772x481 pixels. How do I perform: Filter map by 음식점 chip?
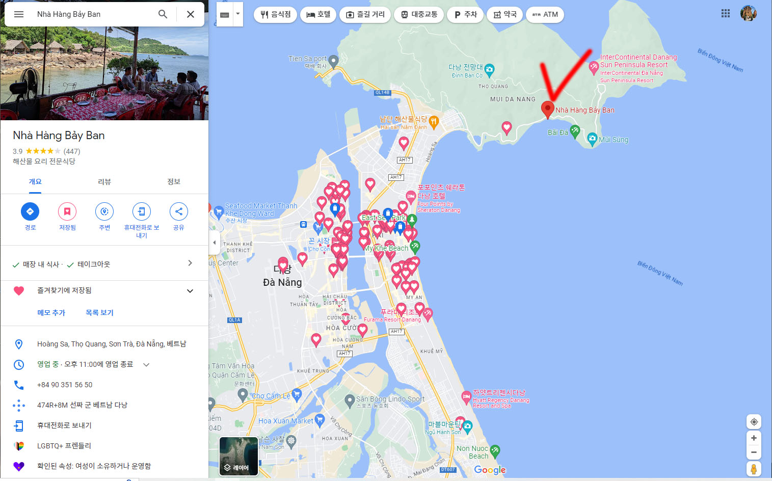point(276,14)
